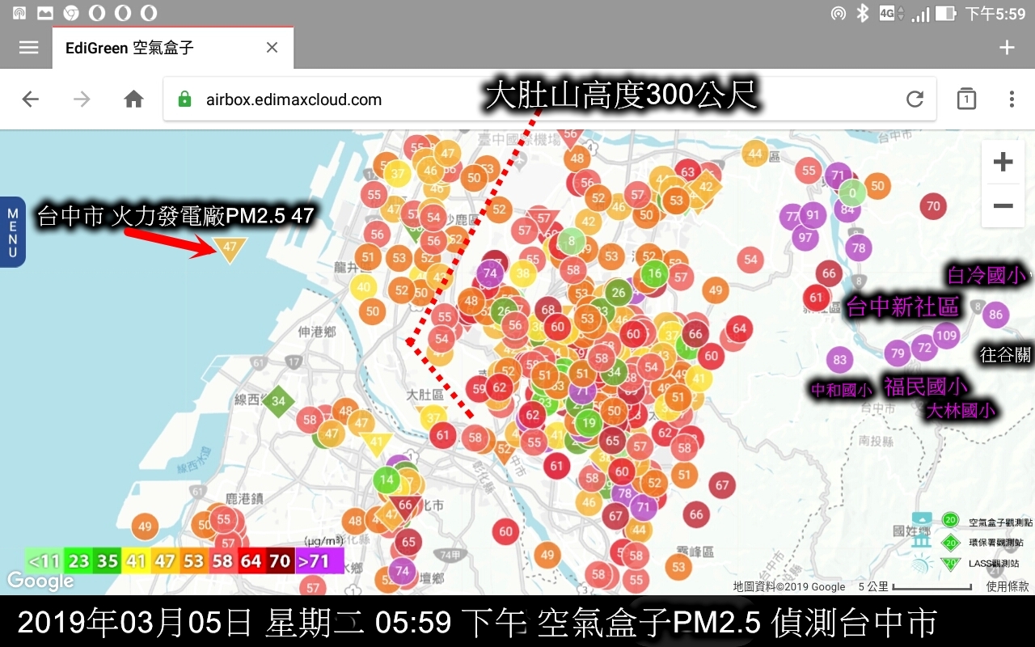Click the 64 red legend swatch

[x=251, y=561]
